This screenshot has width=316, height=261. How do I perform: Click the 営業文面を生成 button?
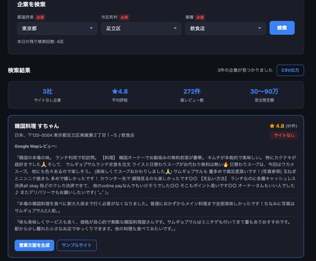(34, 245)
